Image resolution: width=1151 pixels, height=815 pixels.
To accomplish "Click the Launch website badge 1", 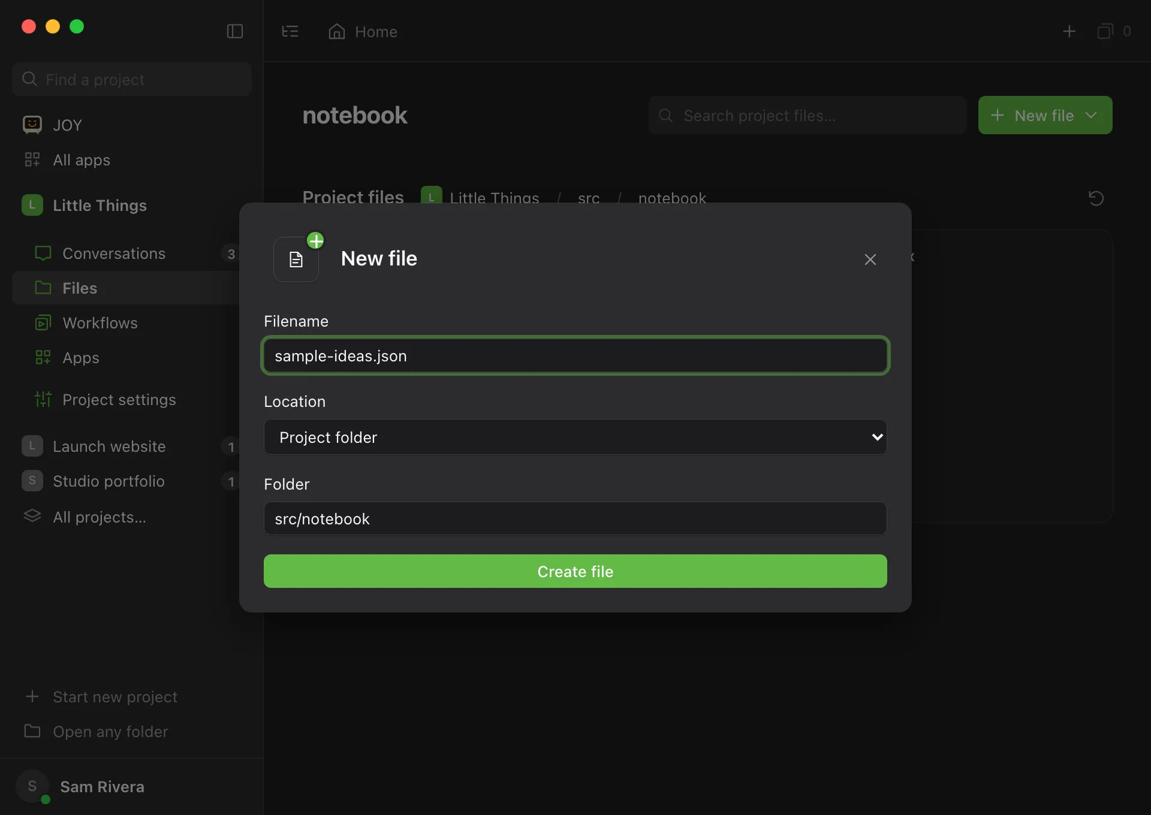I will point(231,446).
